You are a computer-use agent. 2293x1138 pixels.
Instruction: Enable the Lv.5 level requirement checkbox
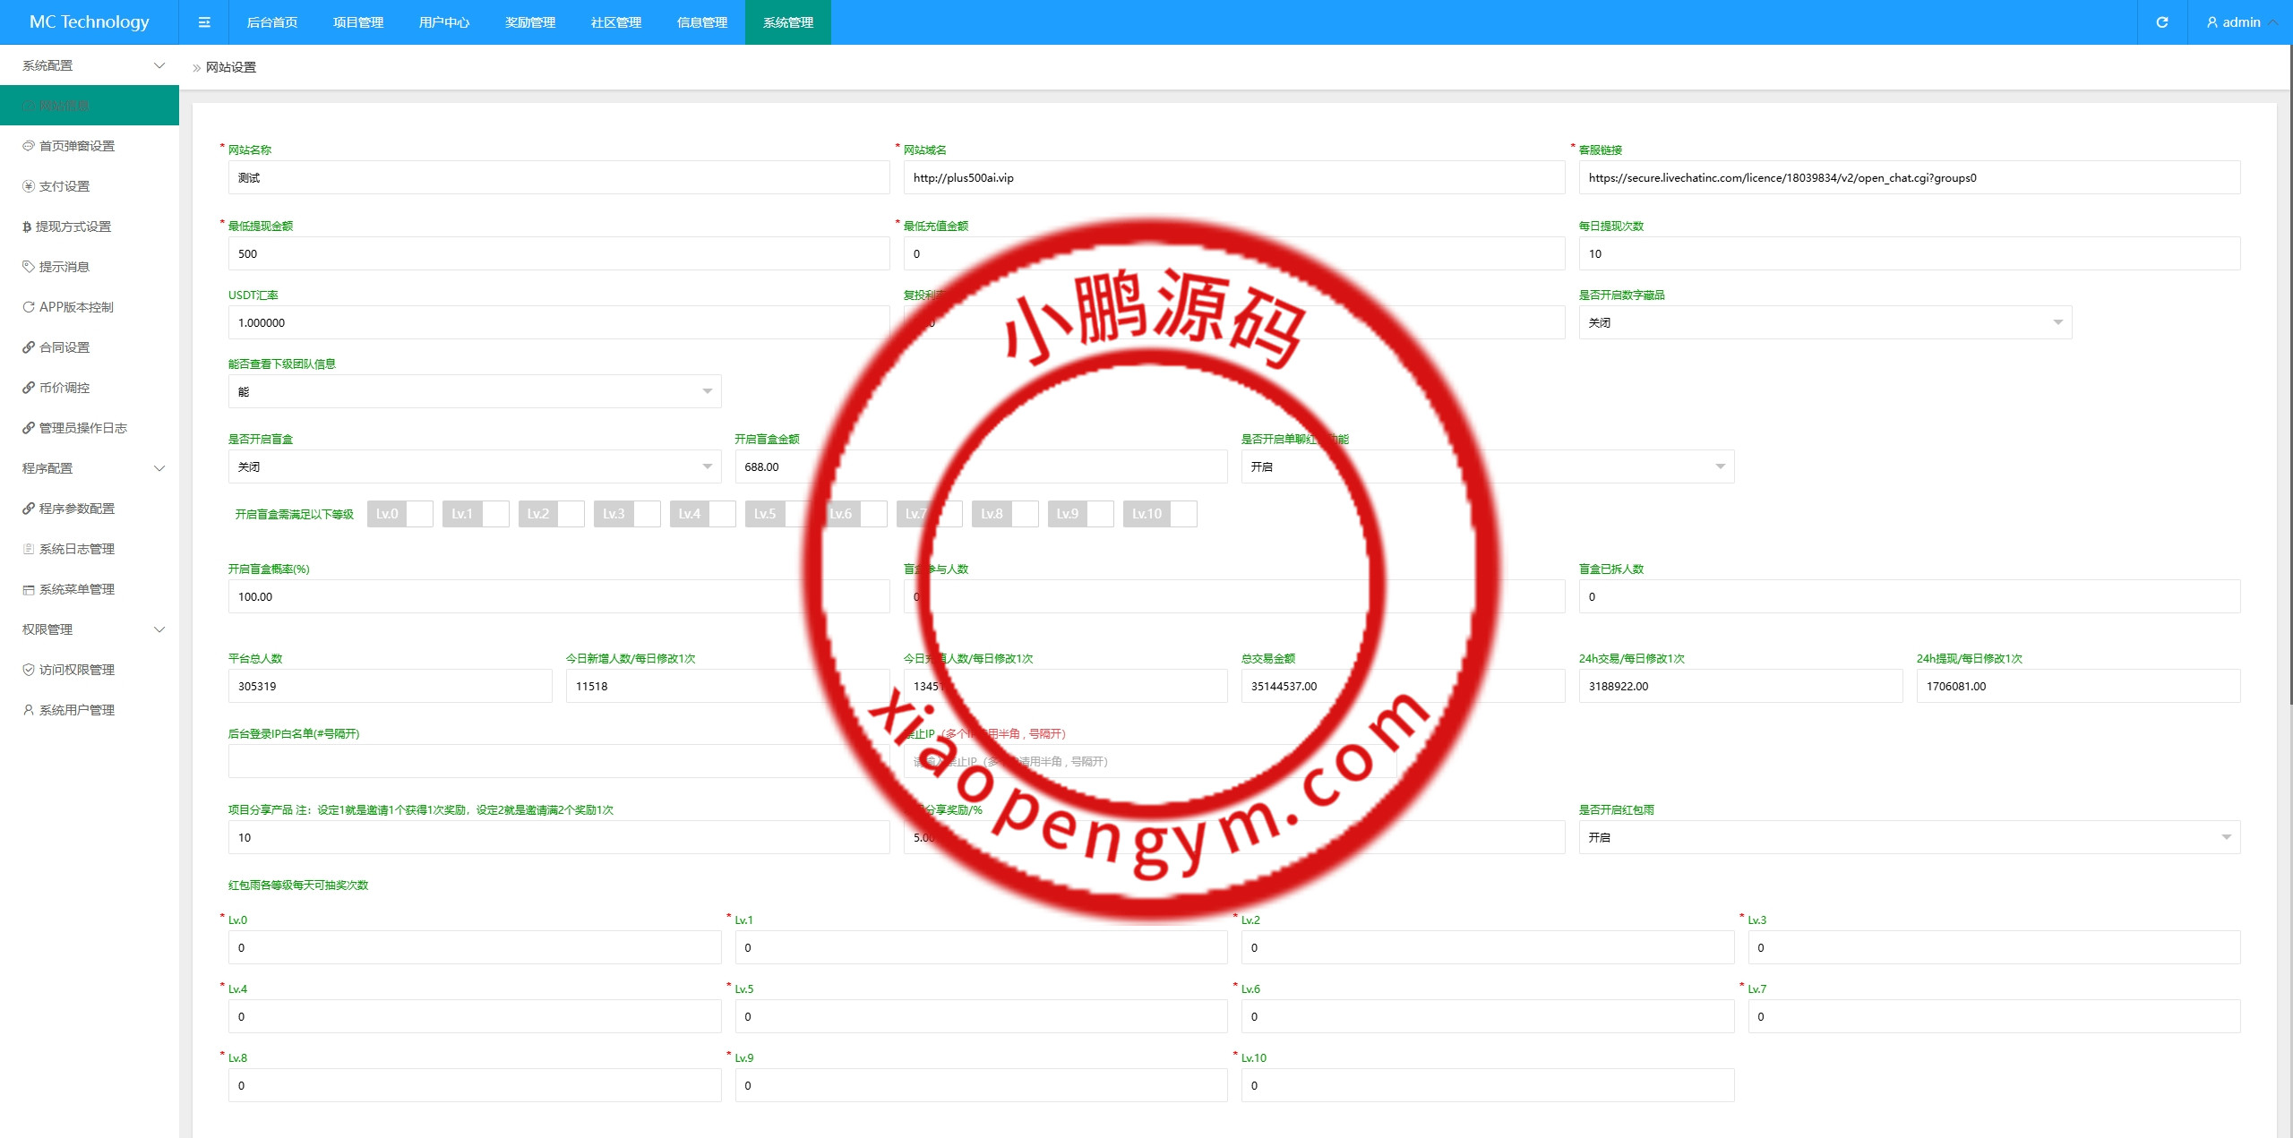(x=798, y=514)
